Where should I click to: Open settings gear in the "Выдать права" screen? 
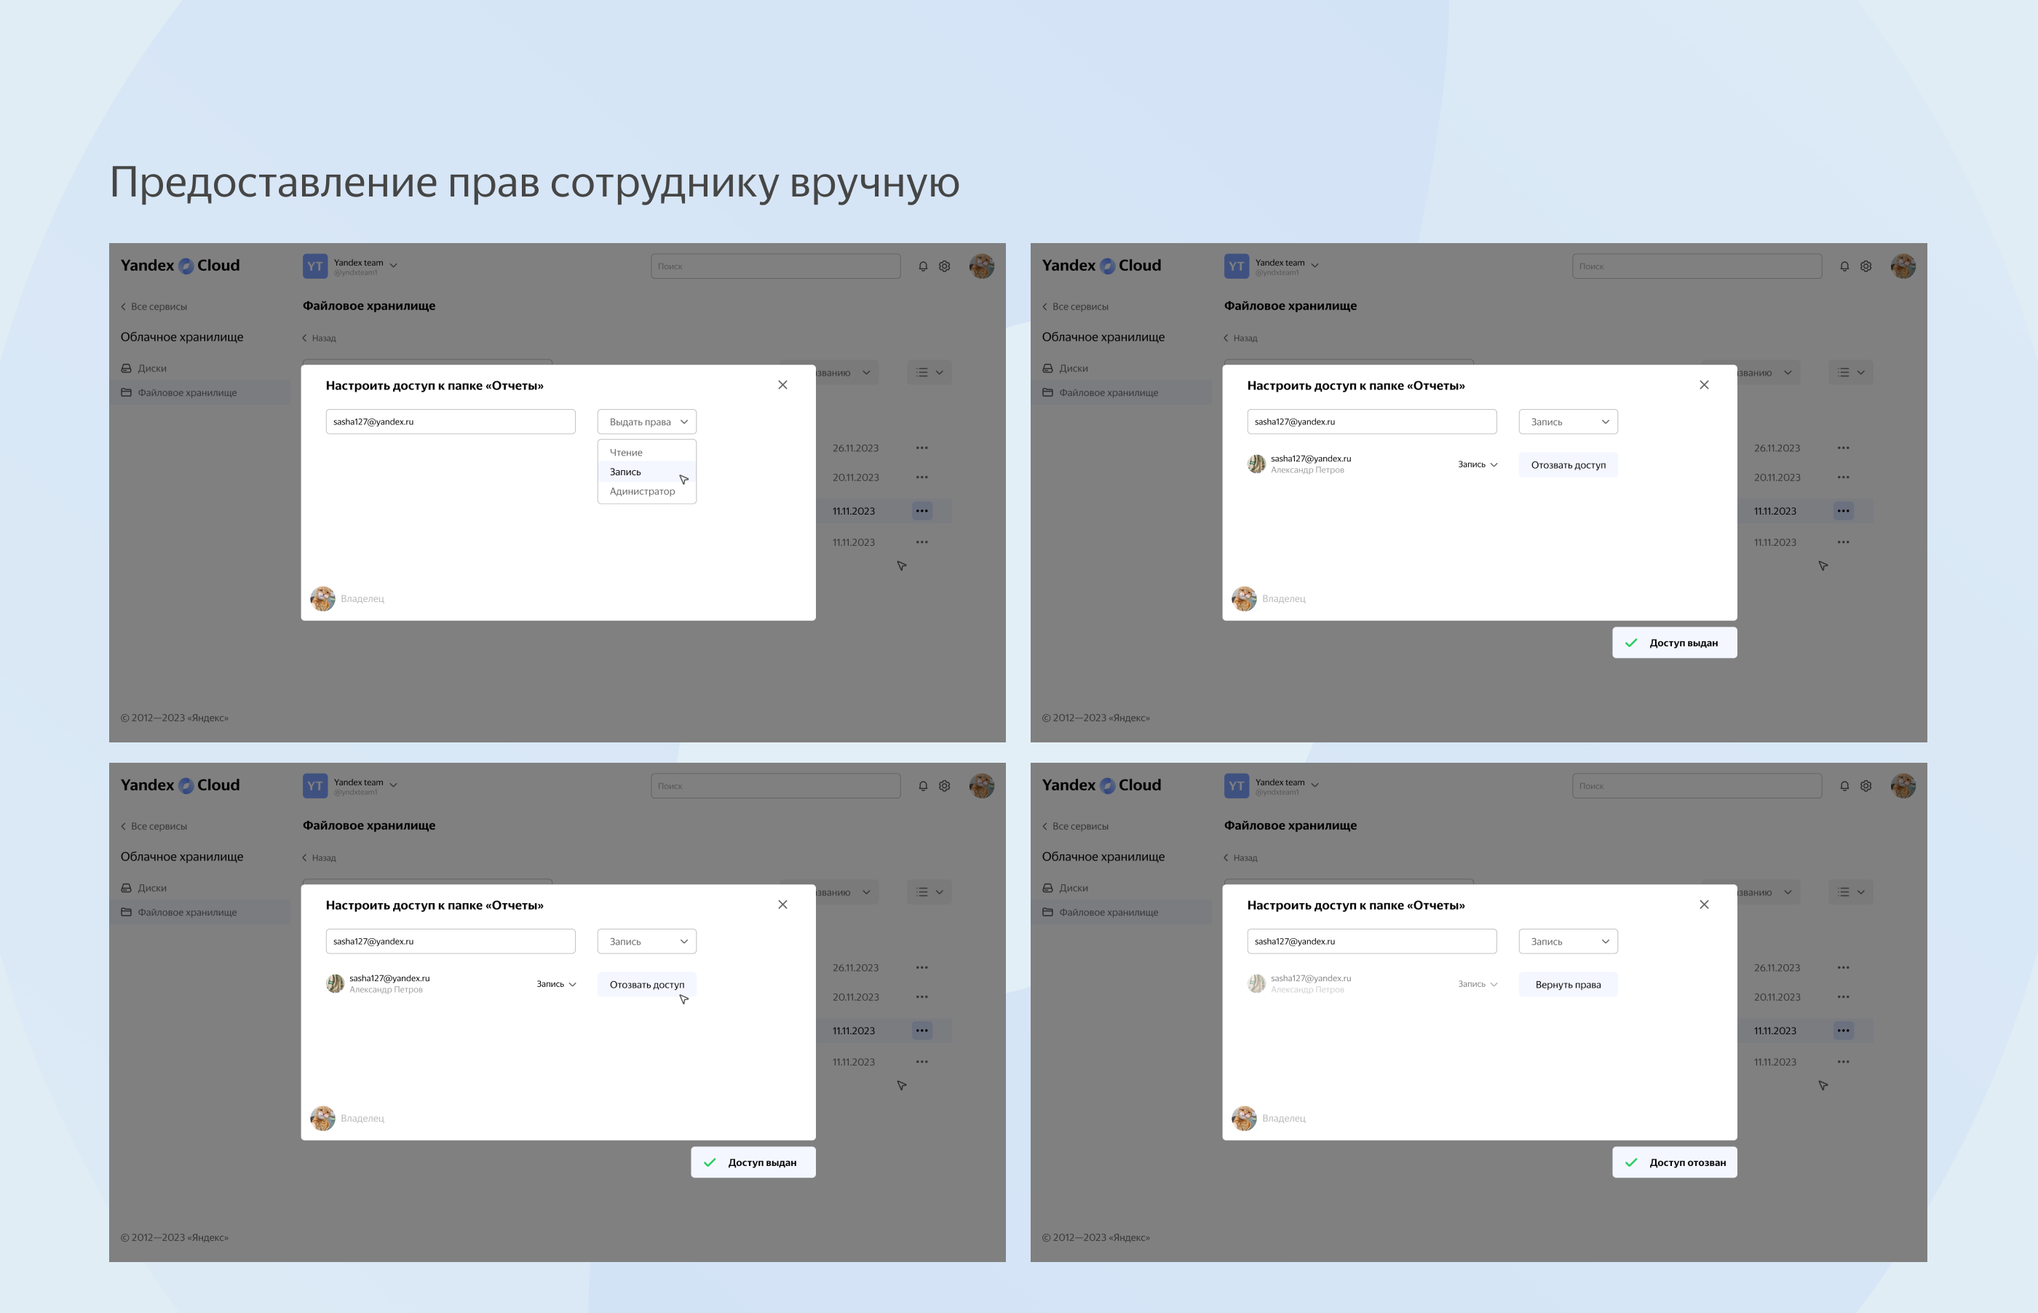pyautogui.click(x=945, y=267)
